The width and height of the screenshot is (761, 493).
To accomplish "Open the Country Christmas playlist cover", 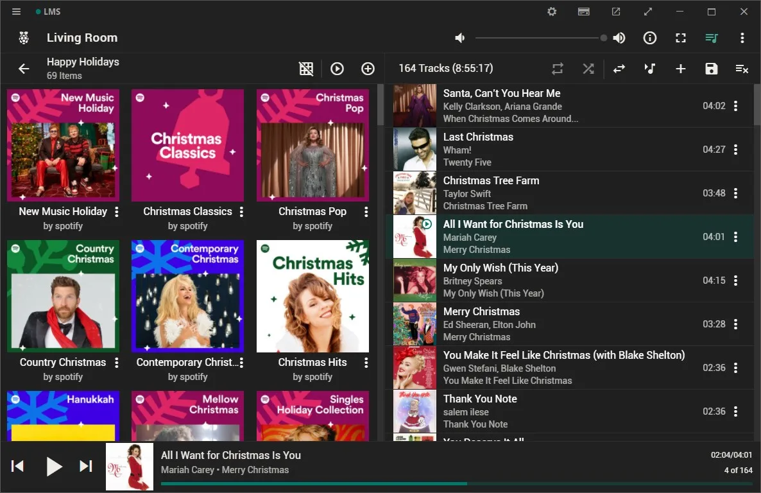I will coord(63,296).
